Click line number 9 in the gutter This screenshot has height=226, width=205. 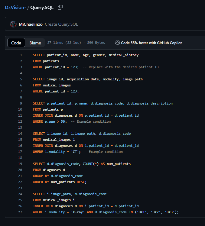[x=21, y=103]
